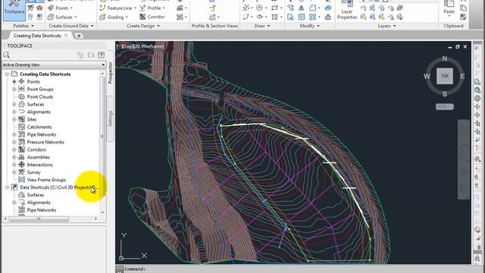This screenshot has width=485, height=273.
Task: Open the Points ribbon menu
Action: click(61, 8)
